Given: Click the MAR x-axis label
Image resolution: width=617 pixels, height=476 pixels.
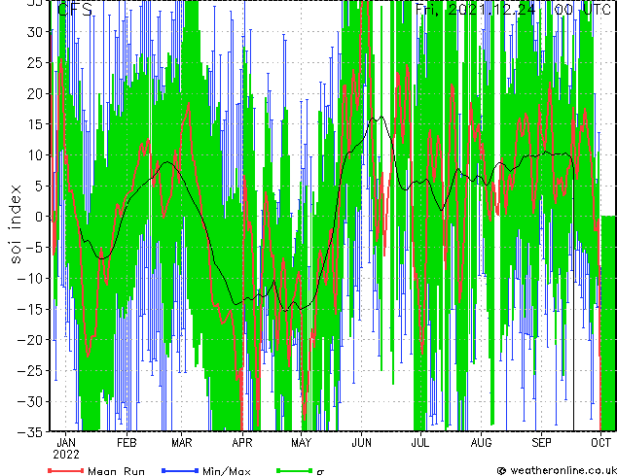Looking at the screenshot, I should pos(181,443).
